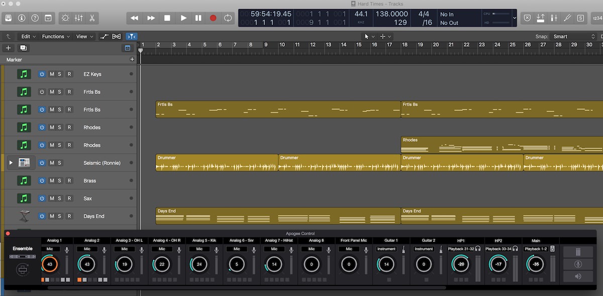Click the Guitar 1 guitar icon

(x=403, y=249)
